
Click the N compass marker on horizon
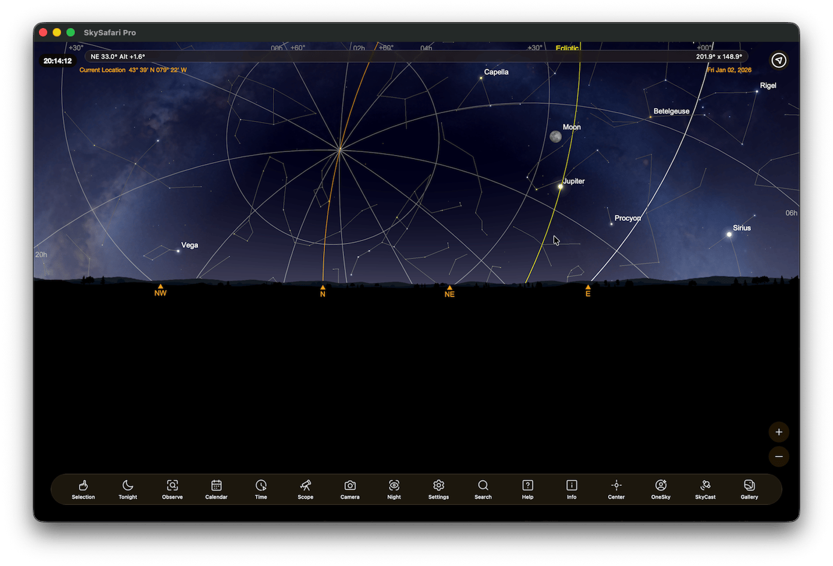coord(323,291)
